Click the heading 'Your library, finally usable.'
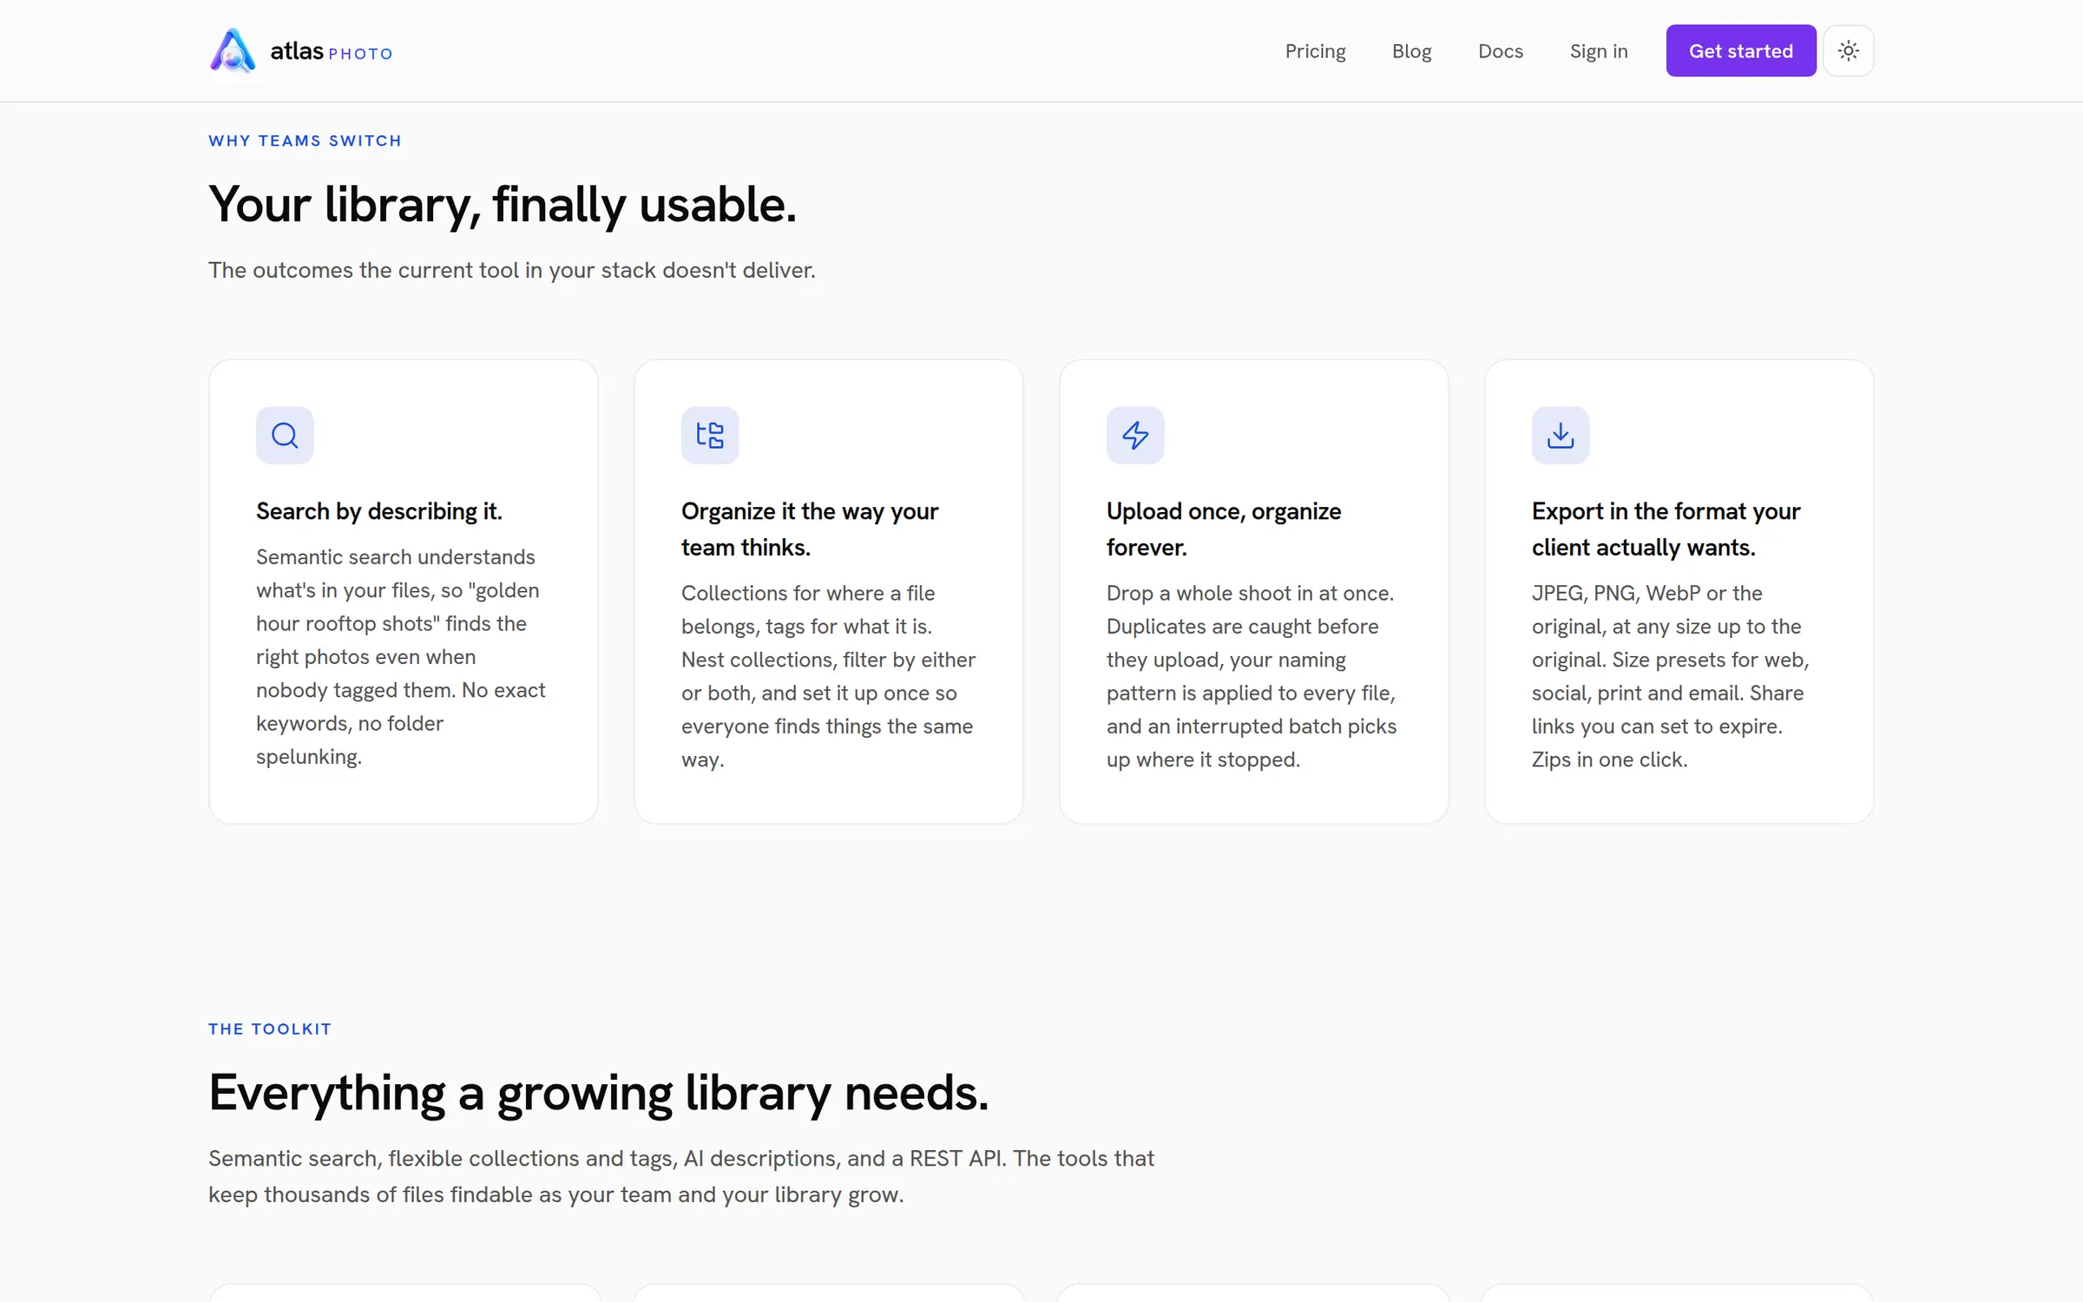 click(503, 205)
